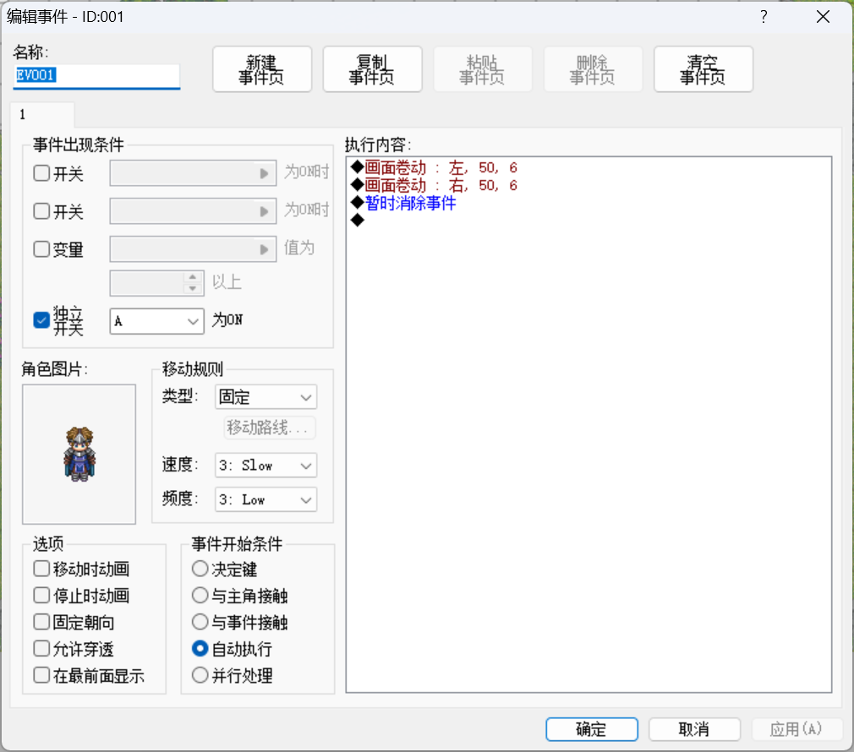This screenshot has width=854, height=752.
Task: Click the 新建事件页 button
Action: [262, 69]
